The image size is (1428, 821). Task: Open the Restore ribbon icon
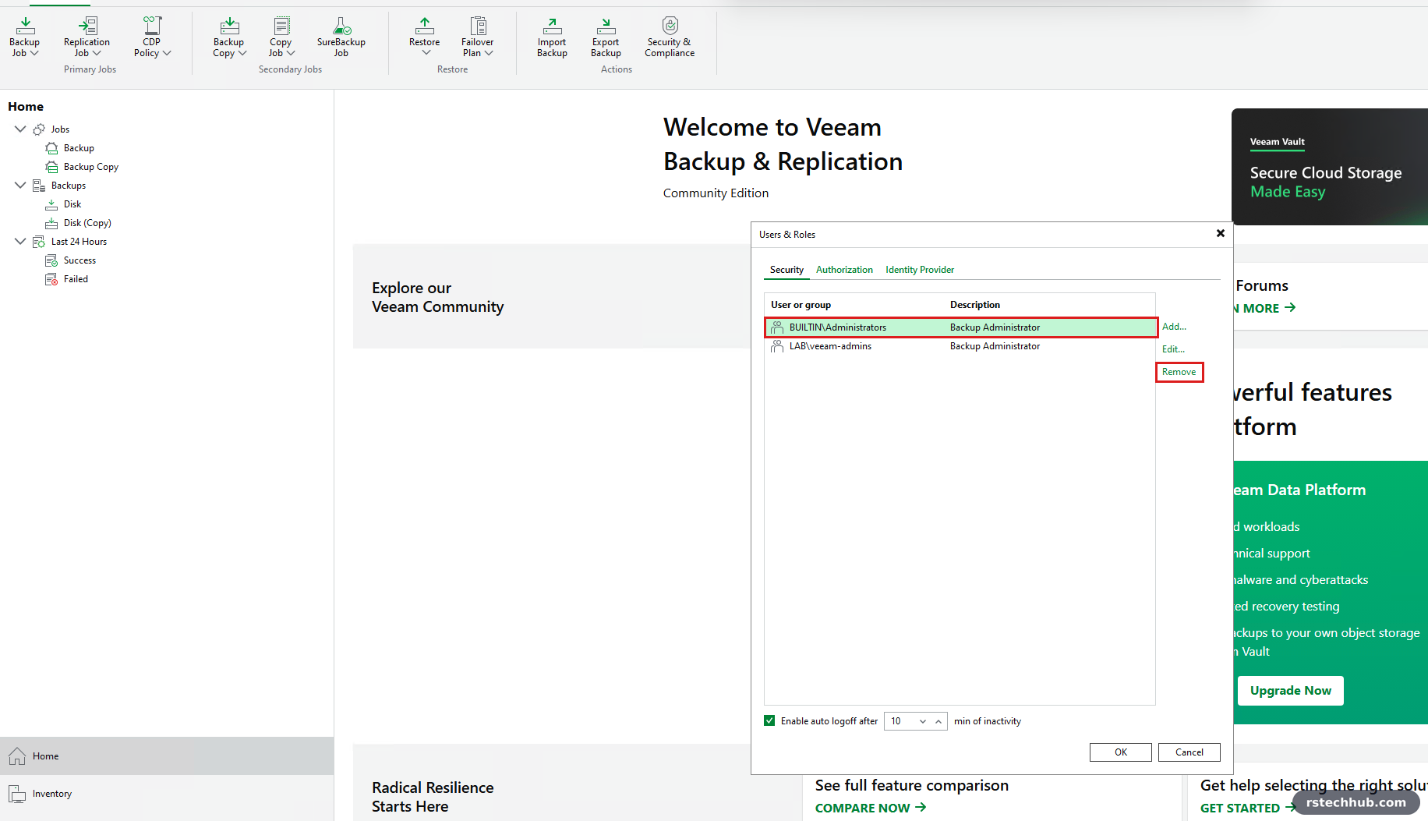[x=425, y=37]
